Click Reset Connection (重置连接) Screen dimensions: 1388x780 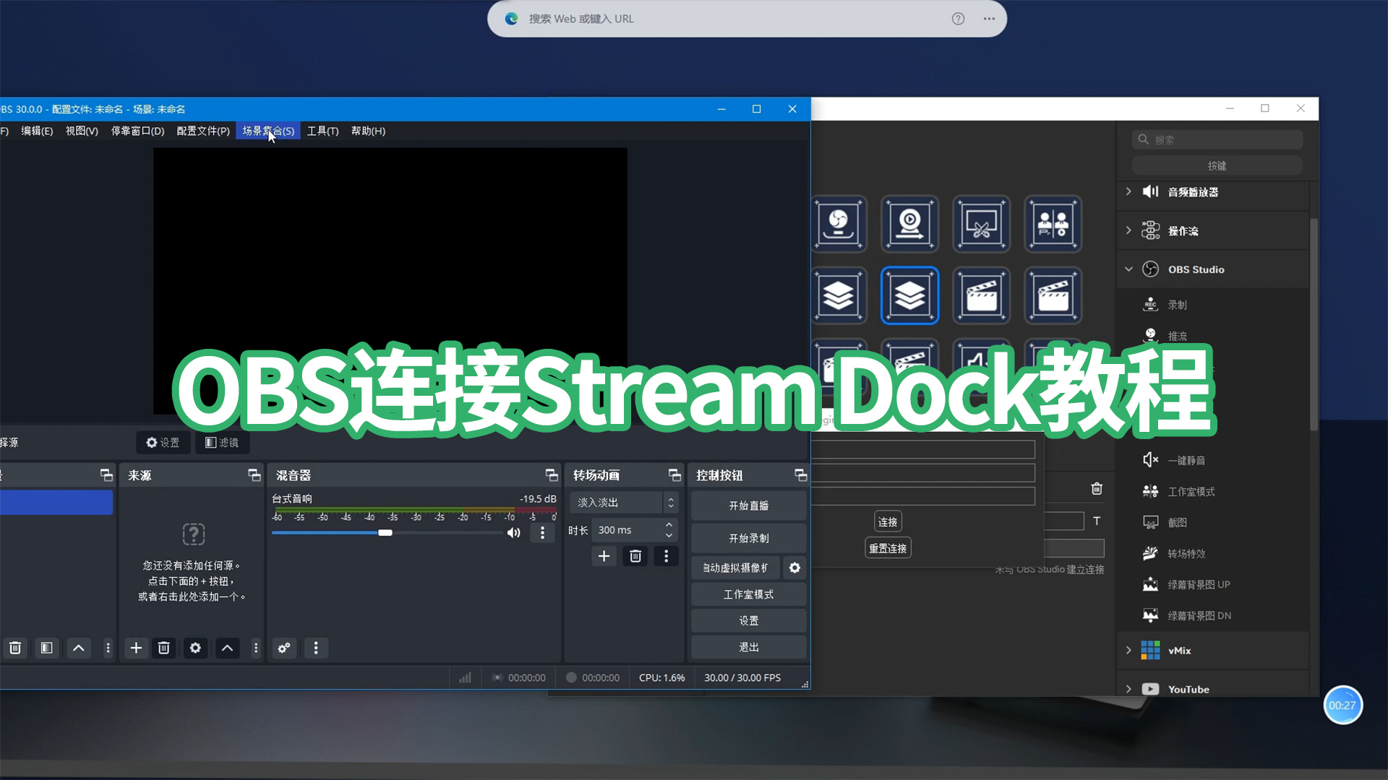888,548
